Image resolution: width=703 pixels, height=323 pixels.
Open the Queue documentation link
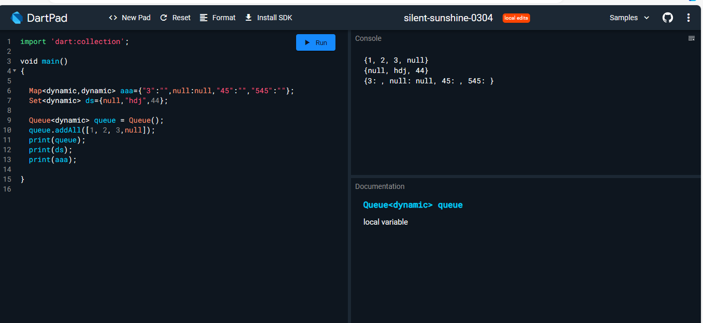pyautogui.click(x=413, y=204)
